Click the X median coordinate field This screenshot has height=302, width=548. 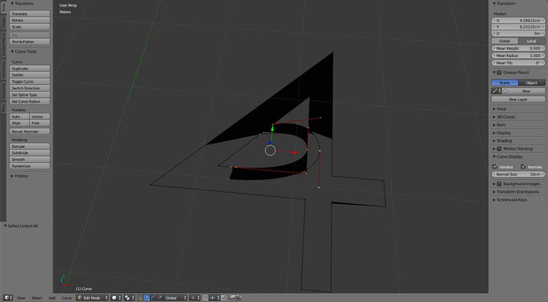tap(518, 21)
